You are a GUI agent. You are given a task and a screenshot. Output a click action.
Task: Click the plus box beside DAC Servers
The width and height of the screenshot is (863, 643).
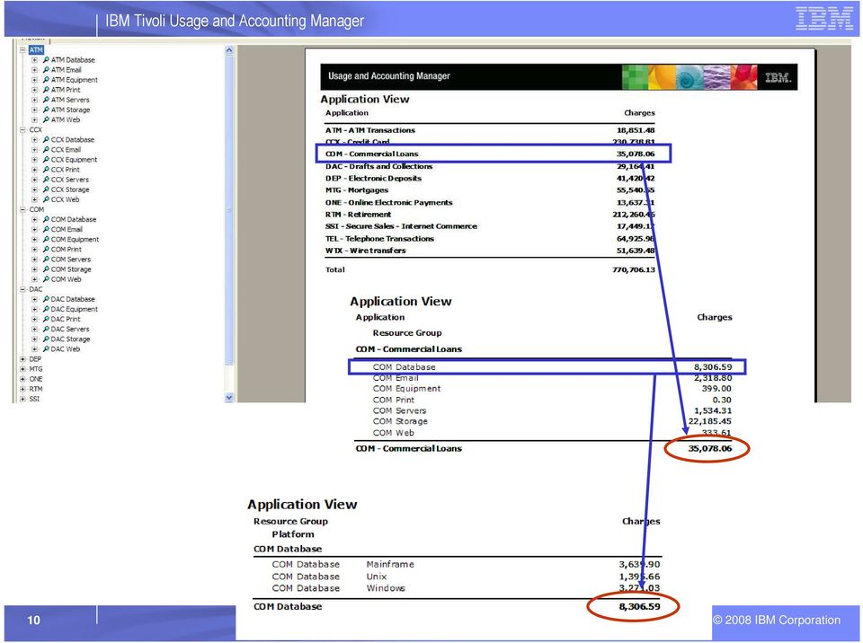pyautogui.click(x=35, y=329)
